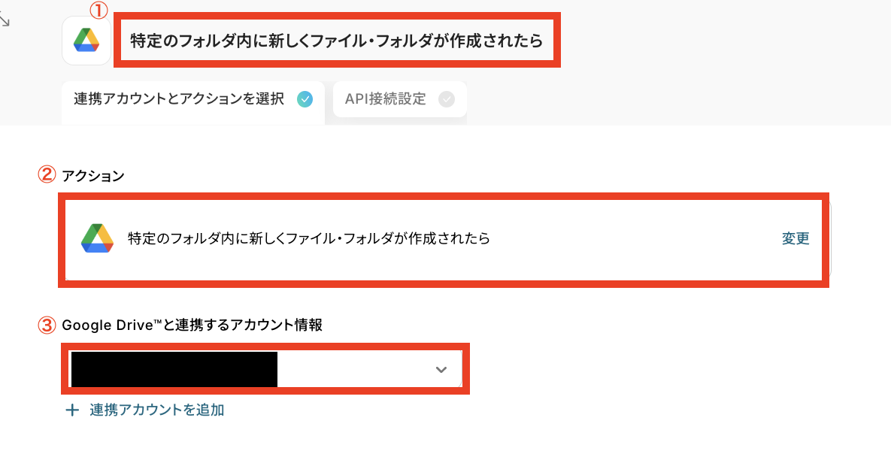Select the action box text 特定のフォルダ内に新しく…
The height and width of the screenshot is (457, 891).
click(x=309, y=238)
